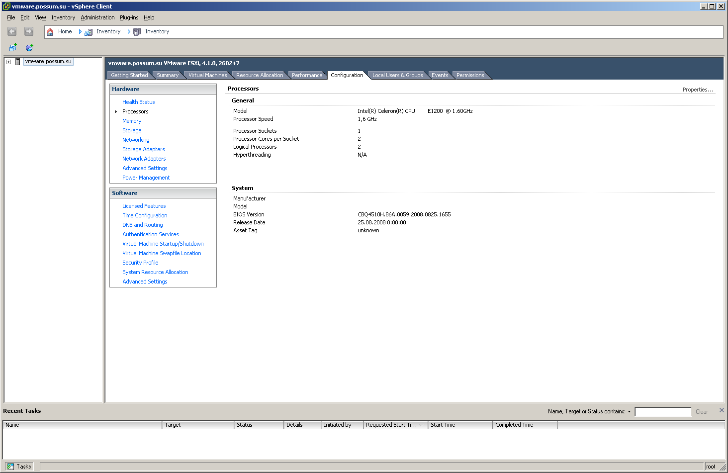
Task: Open the Plug-ins menu
Action: coord(129,17)
